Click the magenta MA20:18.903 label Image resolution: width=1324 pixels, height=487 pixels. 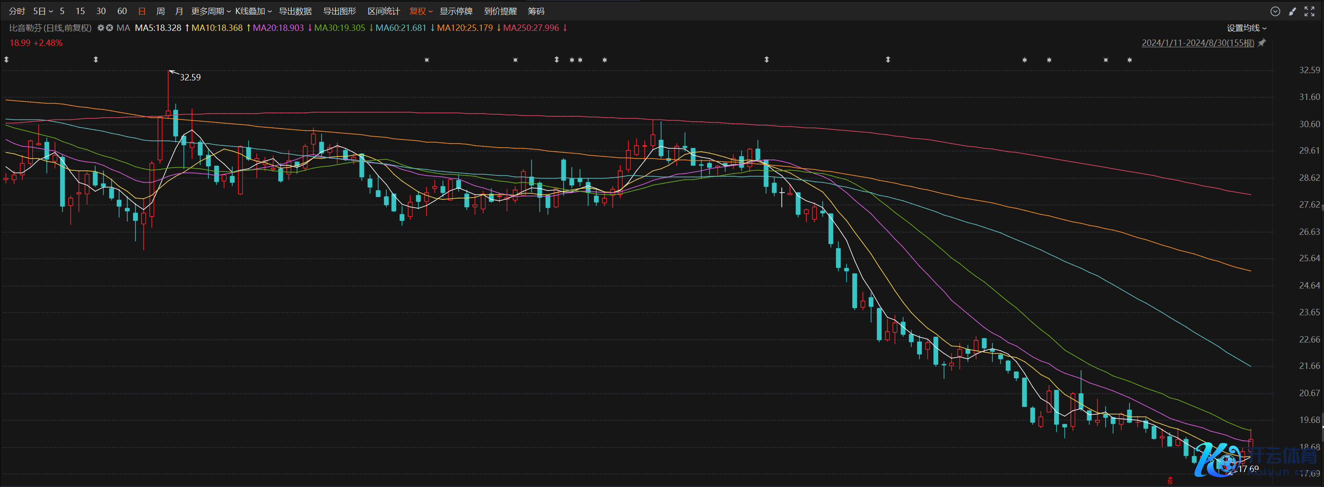pyautogui.click(x=278, y=28)
